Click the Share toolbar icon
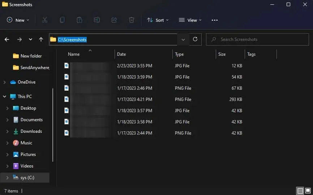 tap(114, 20)
